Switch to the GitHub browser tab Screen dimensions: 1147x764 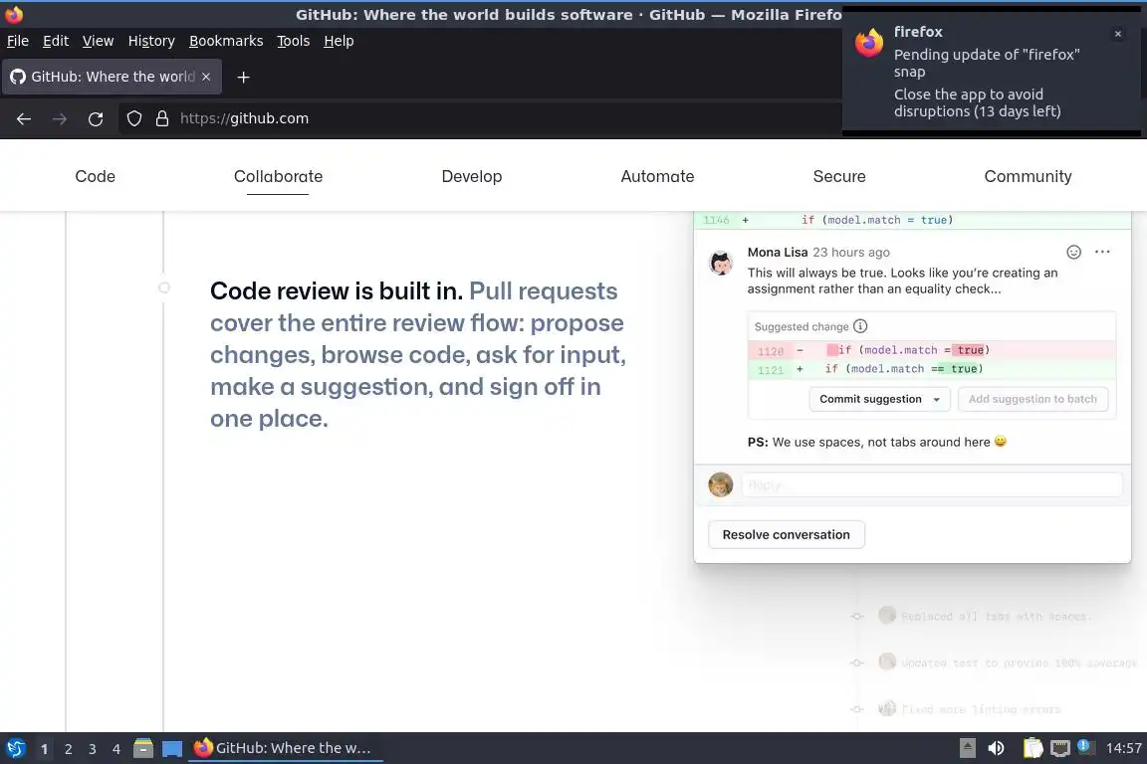(112, 77)
